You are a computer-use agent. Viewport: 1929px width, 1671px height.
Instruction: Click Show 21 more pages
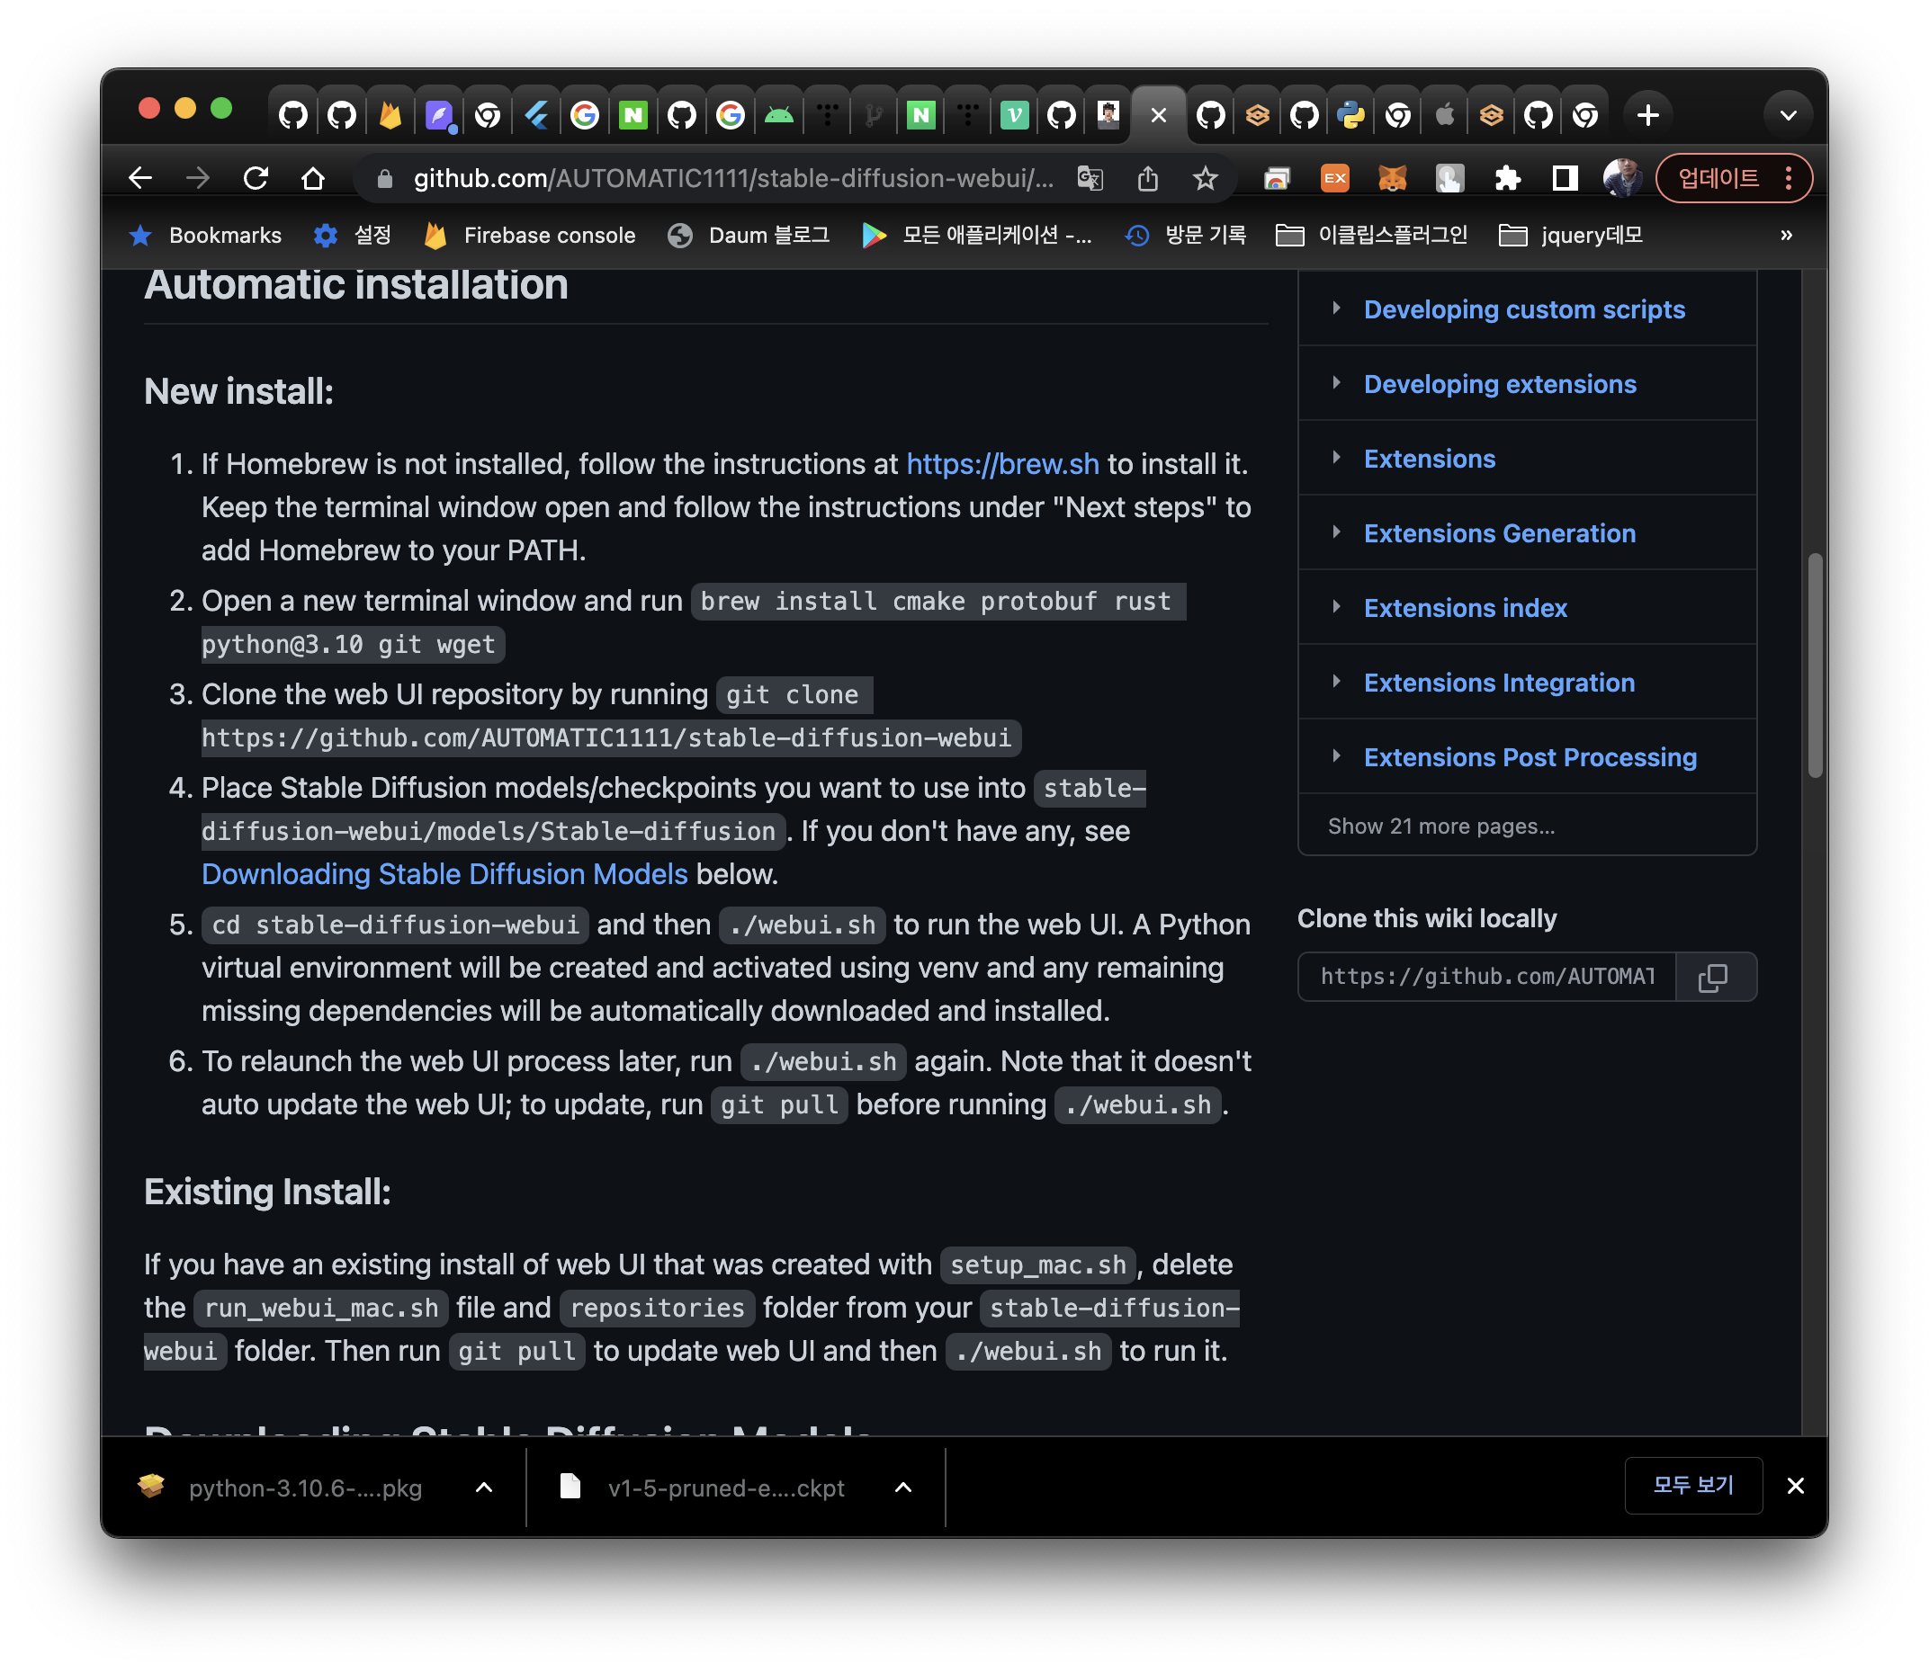point(1441,827)
